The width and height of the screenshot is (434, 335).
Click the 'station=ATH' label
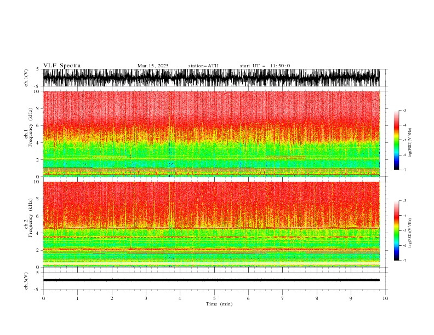pos(203,66)
